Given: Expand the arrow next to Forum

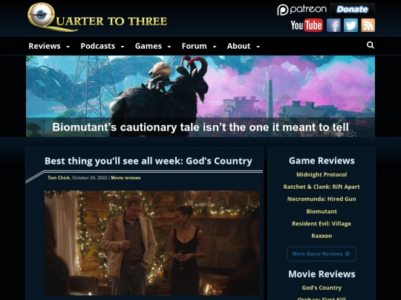Looking at the screenshot, I should click(x=215, y=47).
